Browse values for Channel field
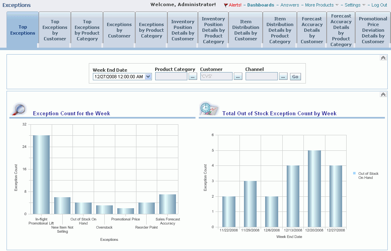Screen dimensions: 391x251 coord(283,77)
